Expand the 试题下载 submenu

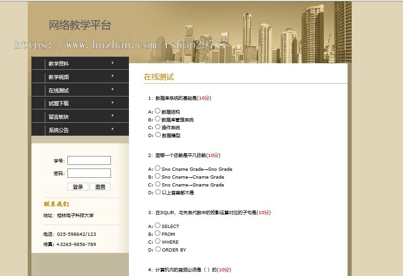coord(59,103)
